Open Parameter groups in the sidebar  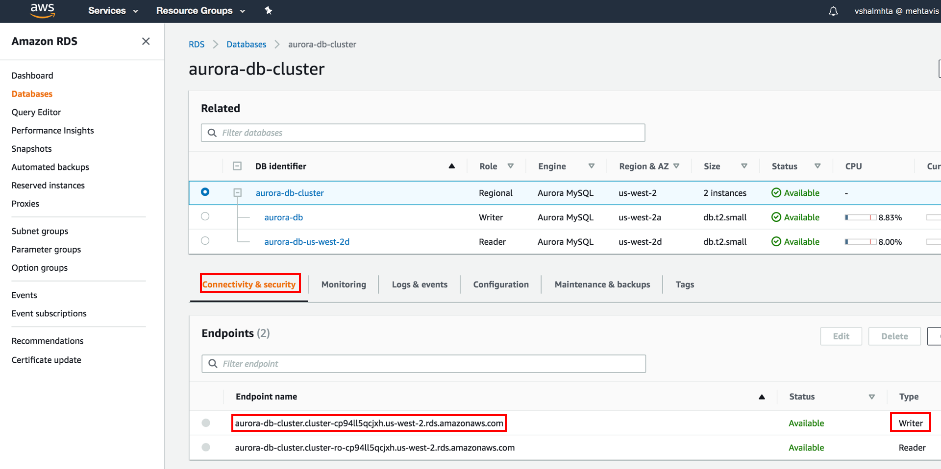coord(46,249)
